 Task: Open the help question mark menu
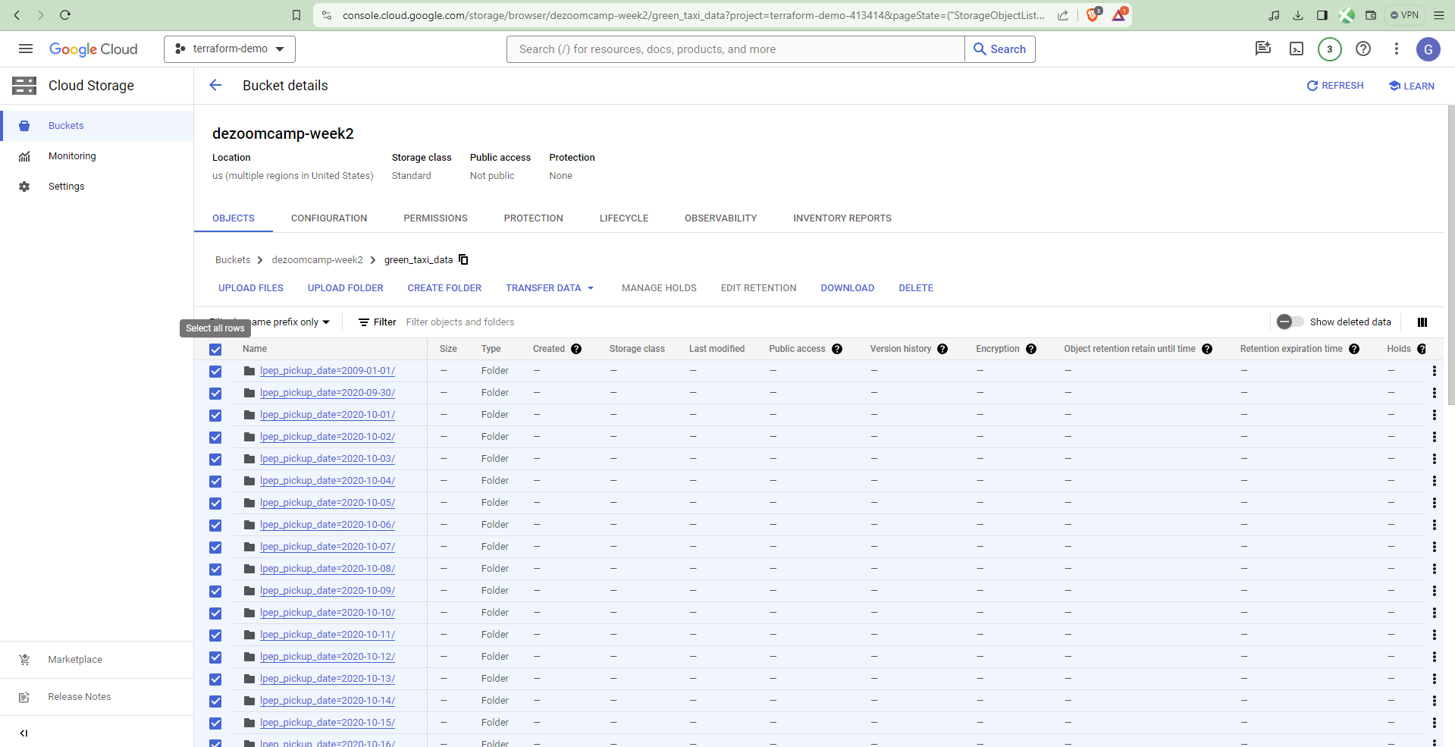click(1363, 49)
